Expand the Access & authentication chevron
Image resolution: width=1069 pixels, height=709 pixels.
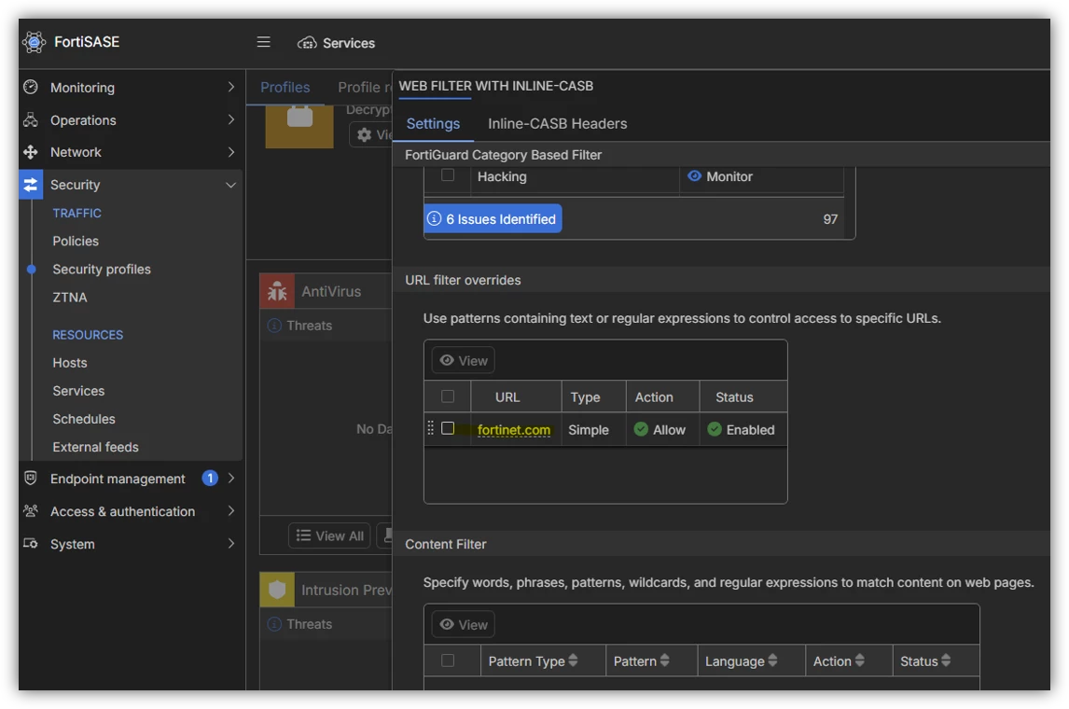point(231,510)
